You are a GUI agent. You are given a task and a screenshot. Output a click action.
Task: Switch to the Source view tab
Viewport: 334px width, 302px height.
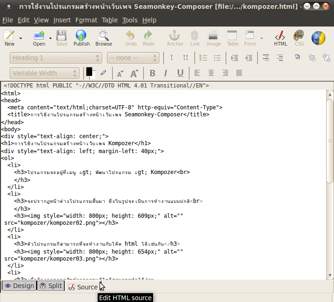tap(83, 287)
